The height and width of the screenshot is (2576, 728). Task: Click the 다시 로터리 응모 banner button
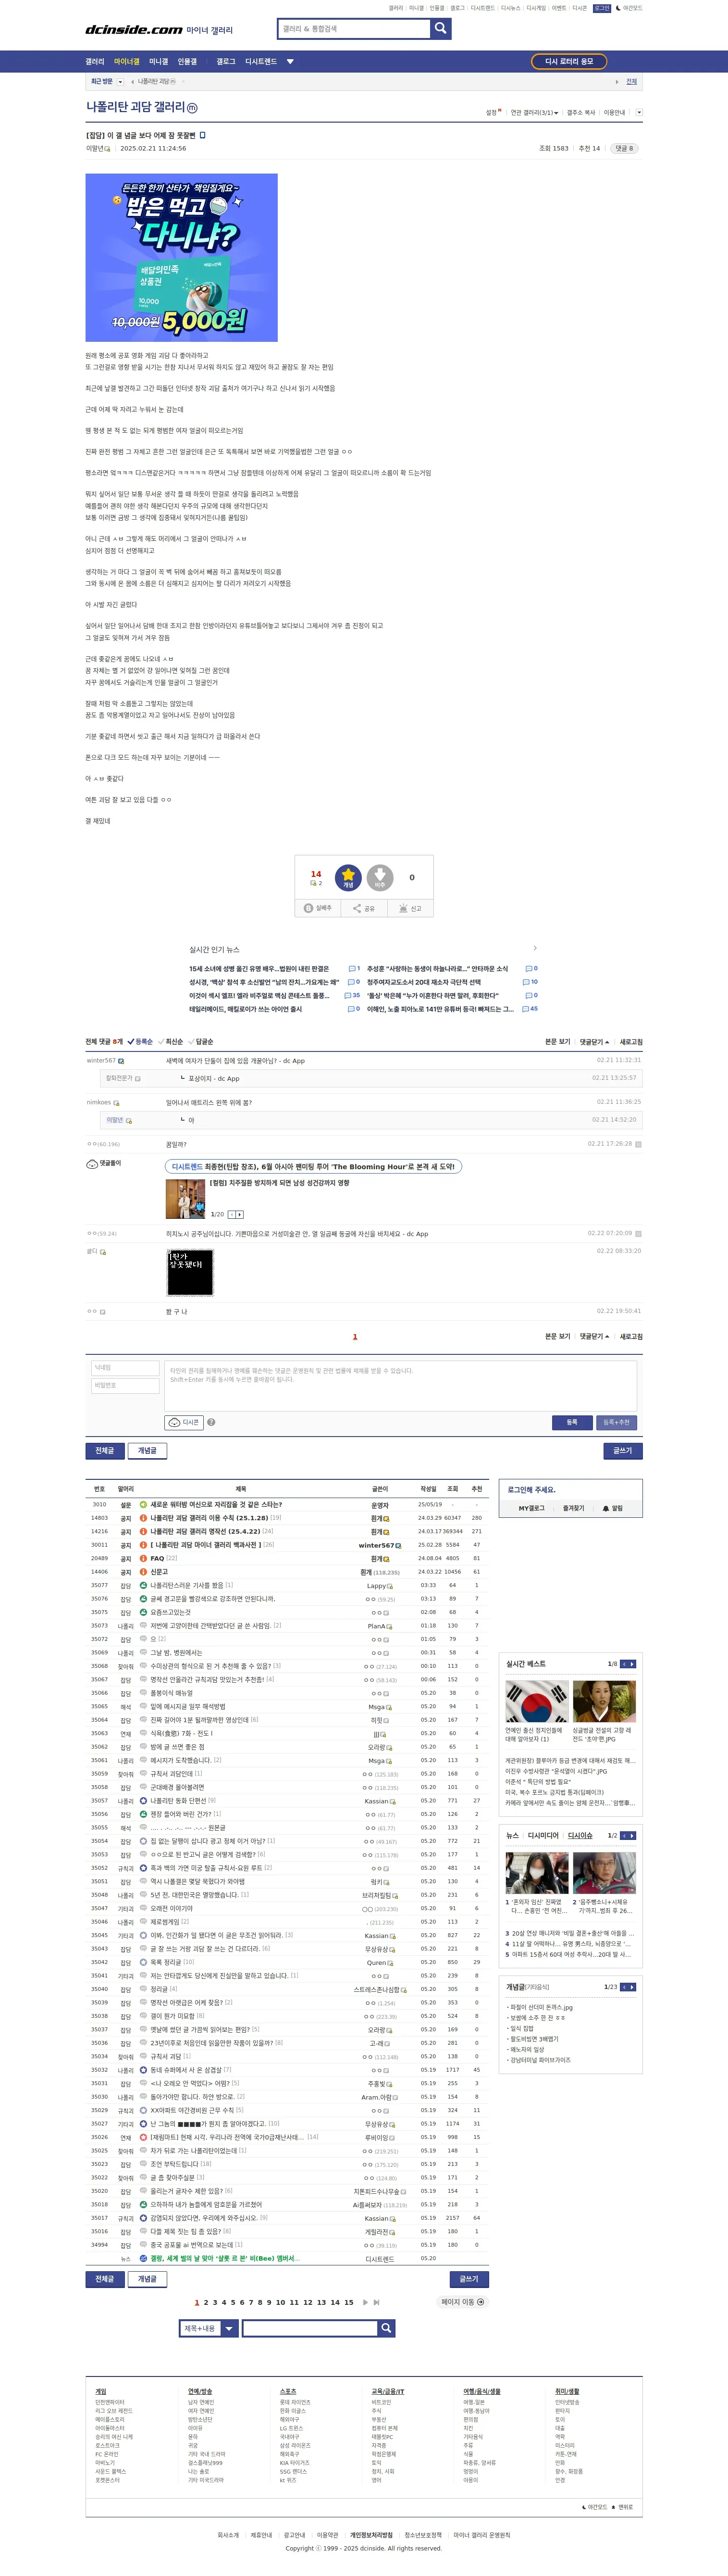pyautogui.click(x=569, y=62)
